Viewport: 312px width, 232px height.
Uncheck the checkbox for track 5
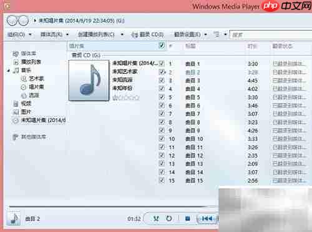[x=162, y=97]
